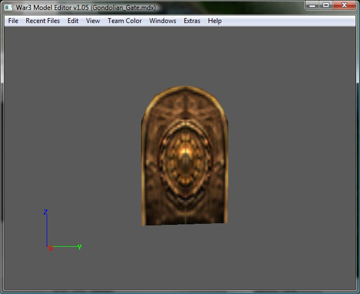The width and height of the screenshot is (360, 294).
Task: Open the Recent Files menu
Action: pyautogui.click(x=43, y=21)
